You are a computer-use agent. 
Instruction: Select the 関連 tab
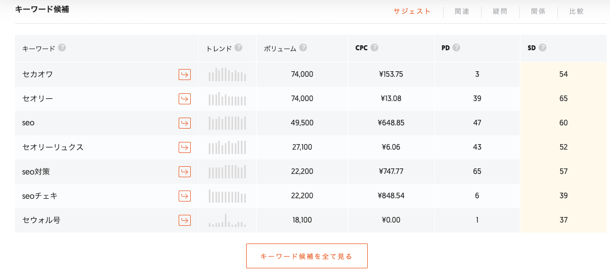click(462, 12)
